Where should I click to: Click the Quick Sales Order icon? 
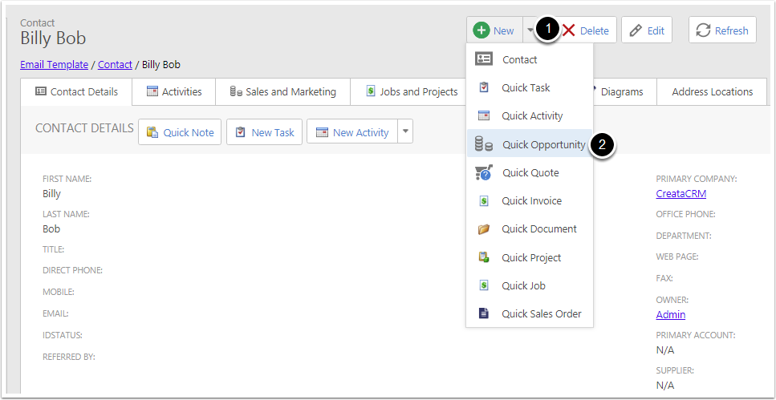click(483, 313)
